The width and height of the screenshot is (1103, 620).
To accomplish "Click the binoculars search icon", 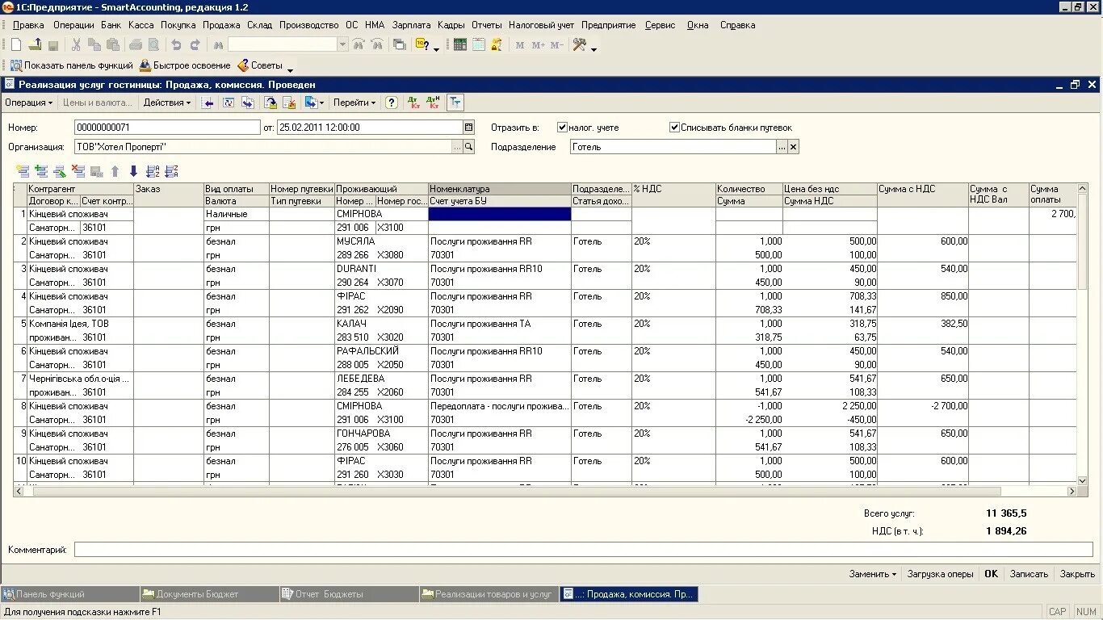I will 218,45.
